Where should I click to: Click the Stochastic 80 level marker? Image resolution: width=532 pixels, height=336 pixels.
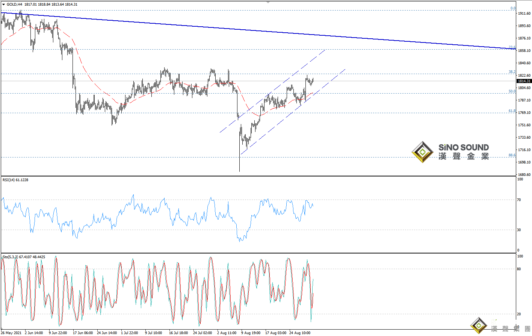pos(519,269)
